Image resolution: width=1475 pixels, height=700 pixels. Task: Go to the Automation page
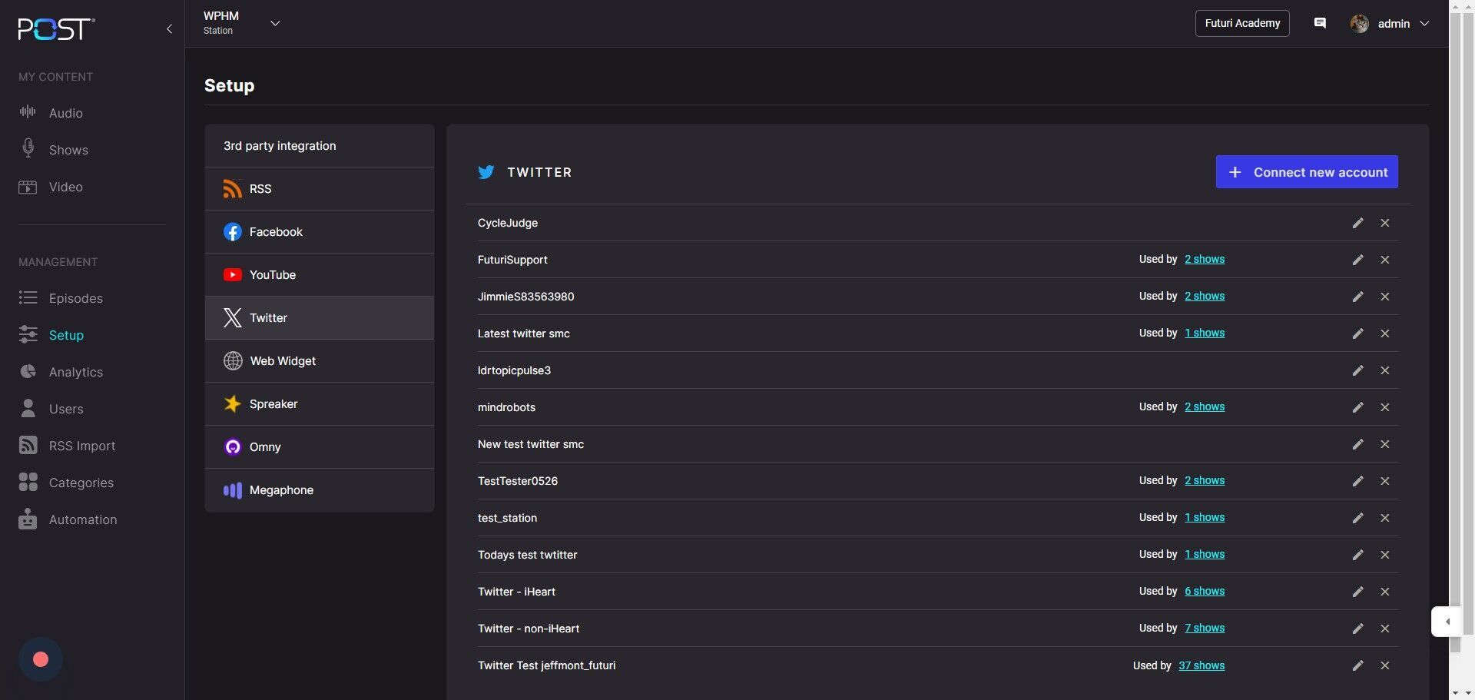coord(82,519)
